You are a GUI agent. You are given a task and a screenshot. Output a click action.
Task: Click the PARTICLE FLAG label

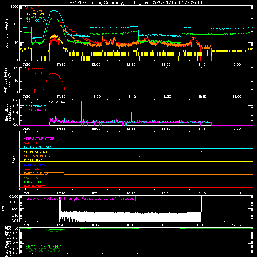pyautogui.click(x=36, y=173)
